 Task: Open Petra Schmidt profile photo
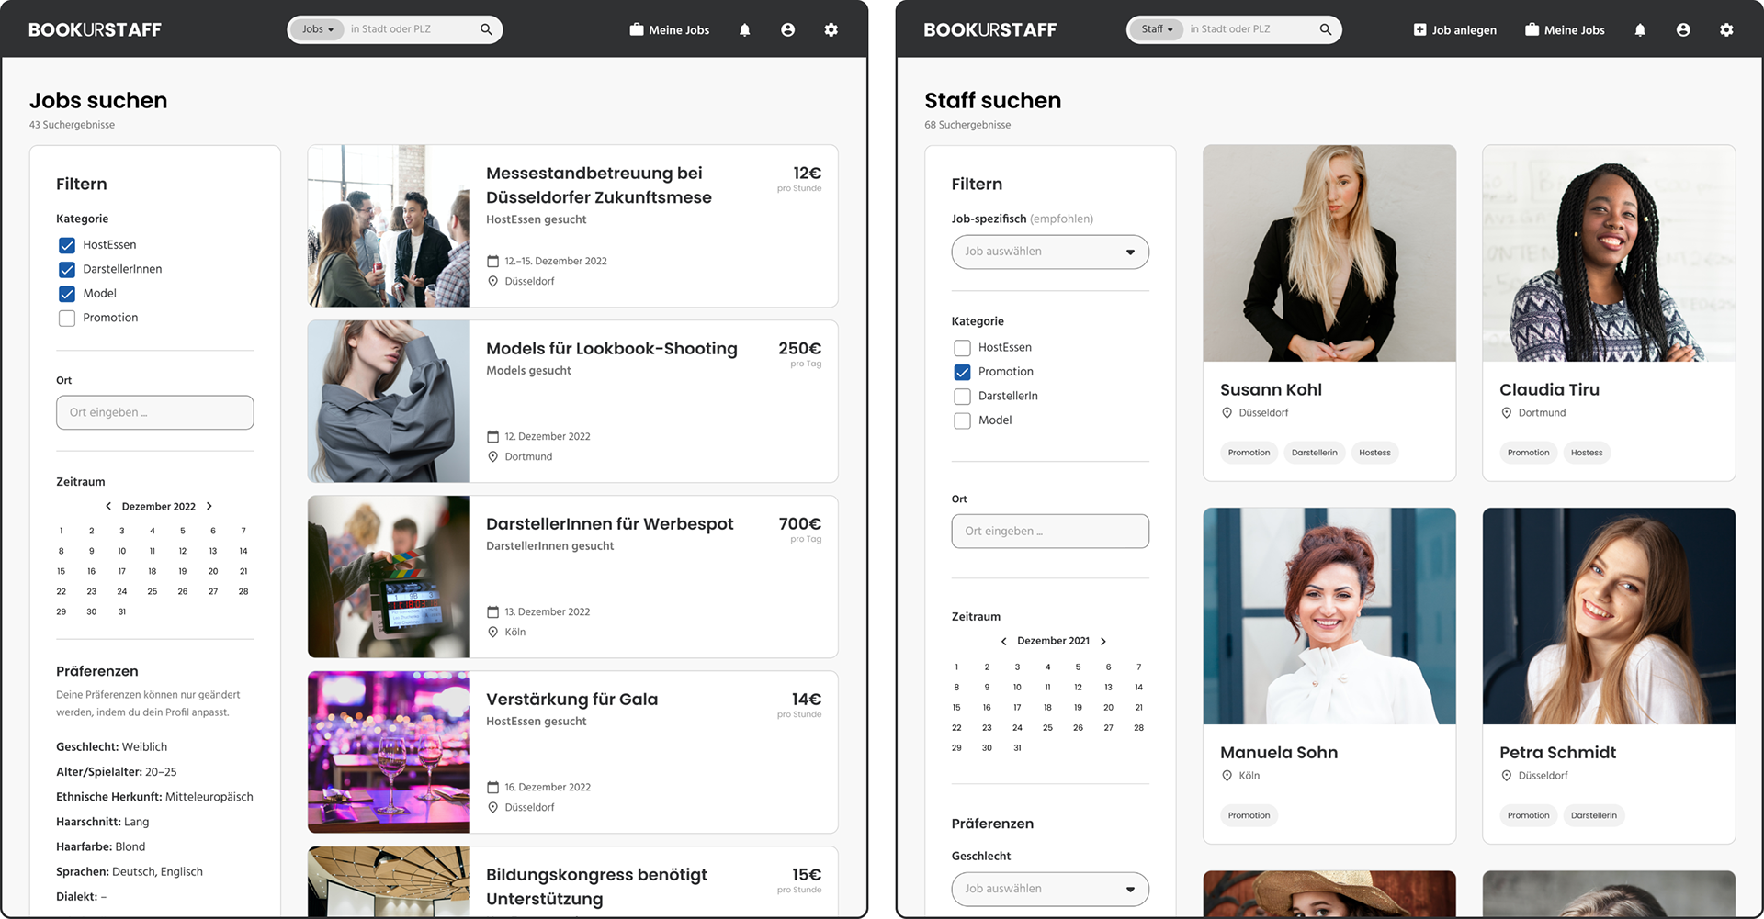[x=1609, y=616]
